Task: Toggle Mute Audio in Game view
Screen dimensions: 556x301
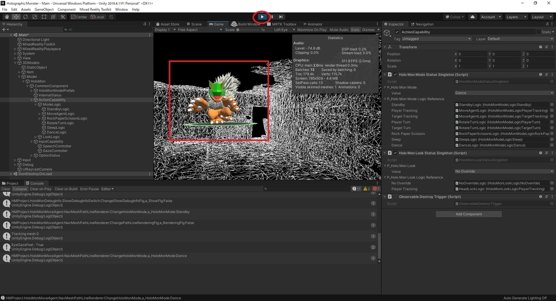Action: [x=339, y=30]
